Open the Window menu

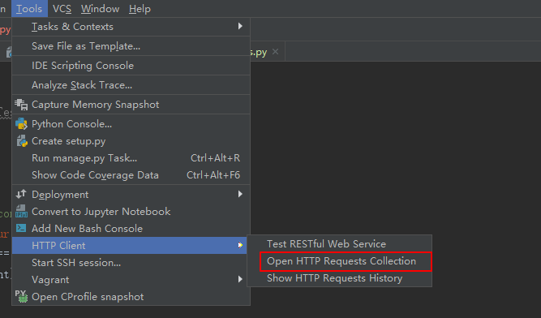click(x=100, y=9)
